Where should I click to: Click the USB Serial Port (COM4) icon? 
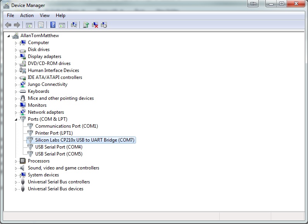tap(30, 147)
